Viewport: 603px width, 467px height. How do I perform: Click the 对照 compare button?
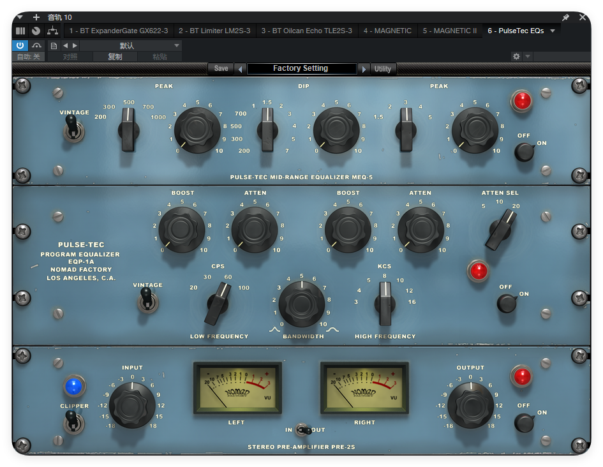(70, 57)
